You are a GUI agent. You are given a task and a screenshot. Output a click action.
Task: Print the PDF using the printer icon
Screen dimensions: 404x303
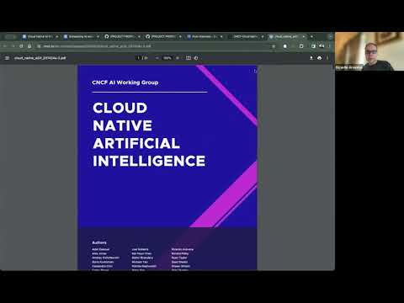(319, 58)
